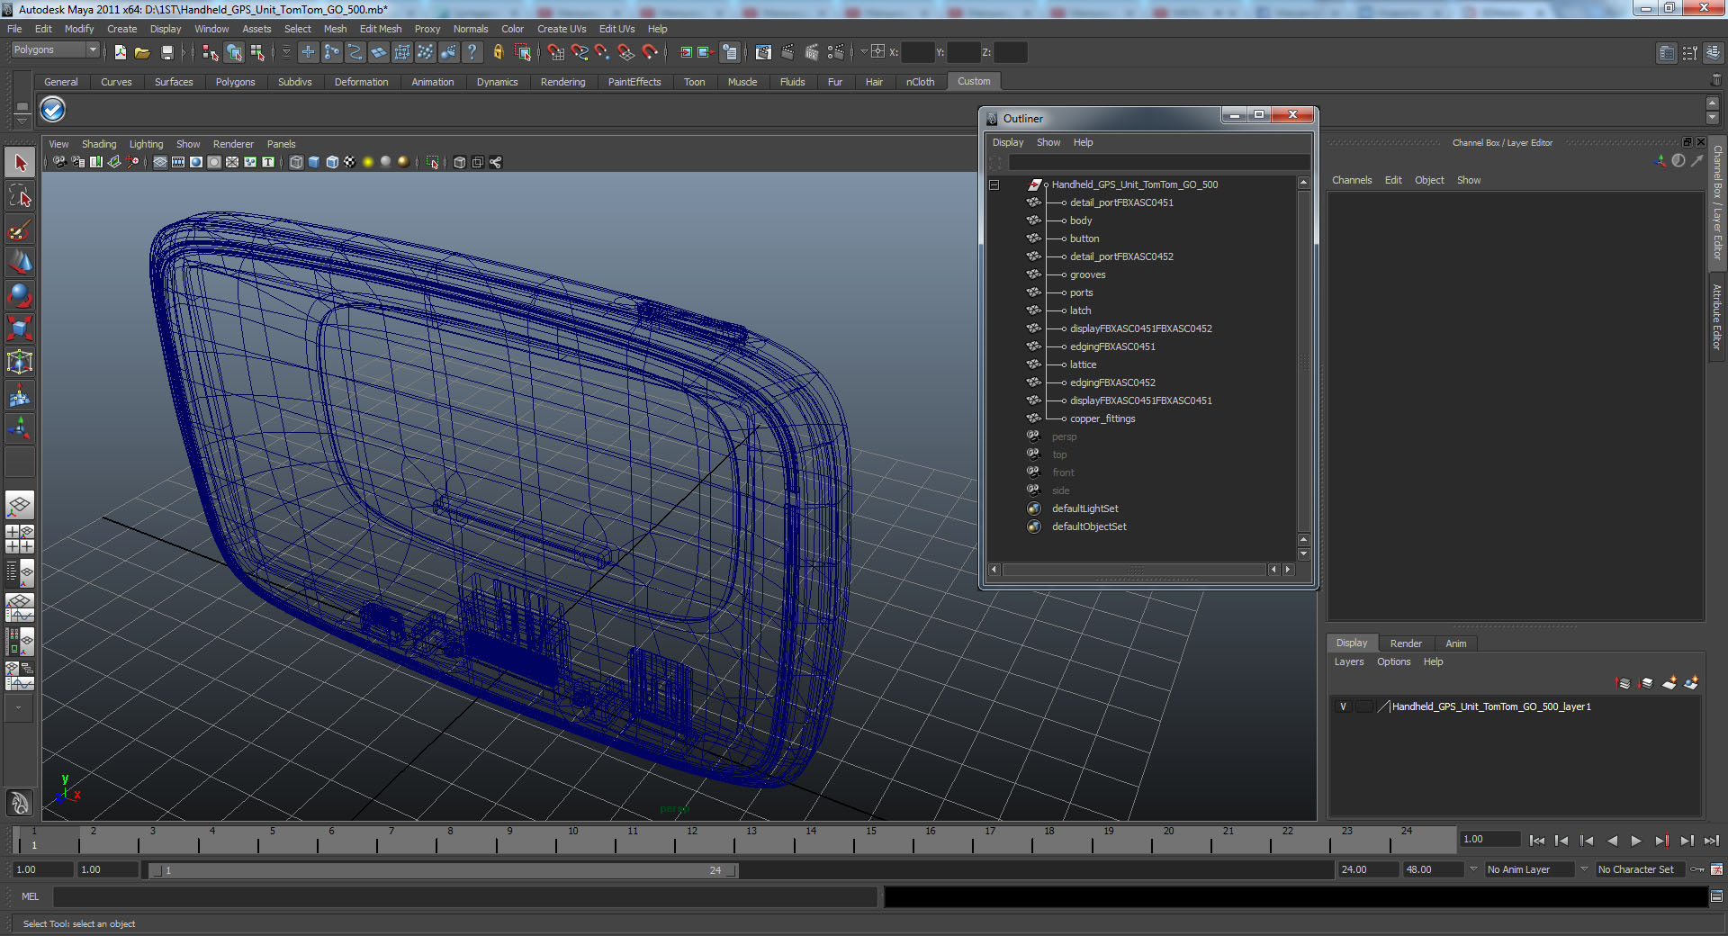Screen dimensions: 1728x936
Task: Switch to the Rendering shelf tab
Action: pyautogui.click(x=562, y=82)
